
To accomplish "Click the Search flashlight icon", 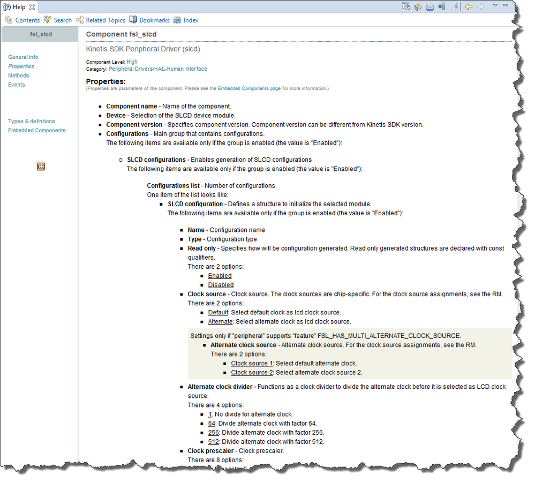I will 48,20.
